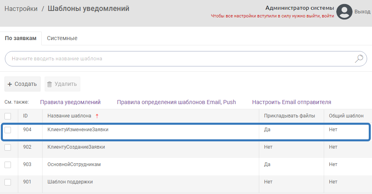Open the КлиентуИзменениеЗаявки template row
This screenshot has width=372, height=194.
[78, 130]
